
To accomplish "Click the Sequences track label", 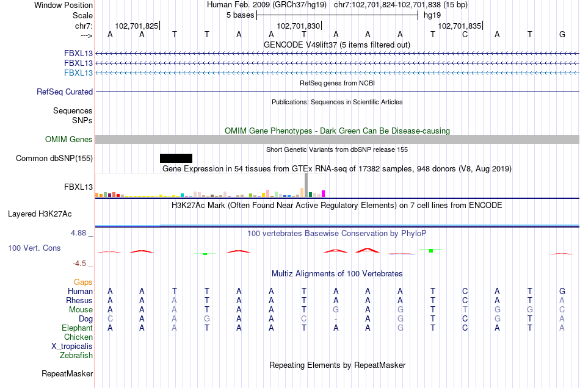I will pos(73,111).
